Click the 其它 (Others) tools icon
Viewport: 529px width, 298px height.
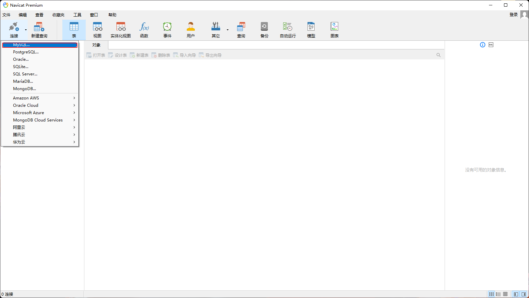[216, 30]
